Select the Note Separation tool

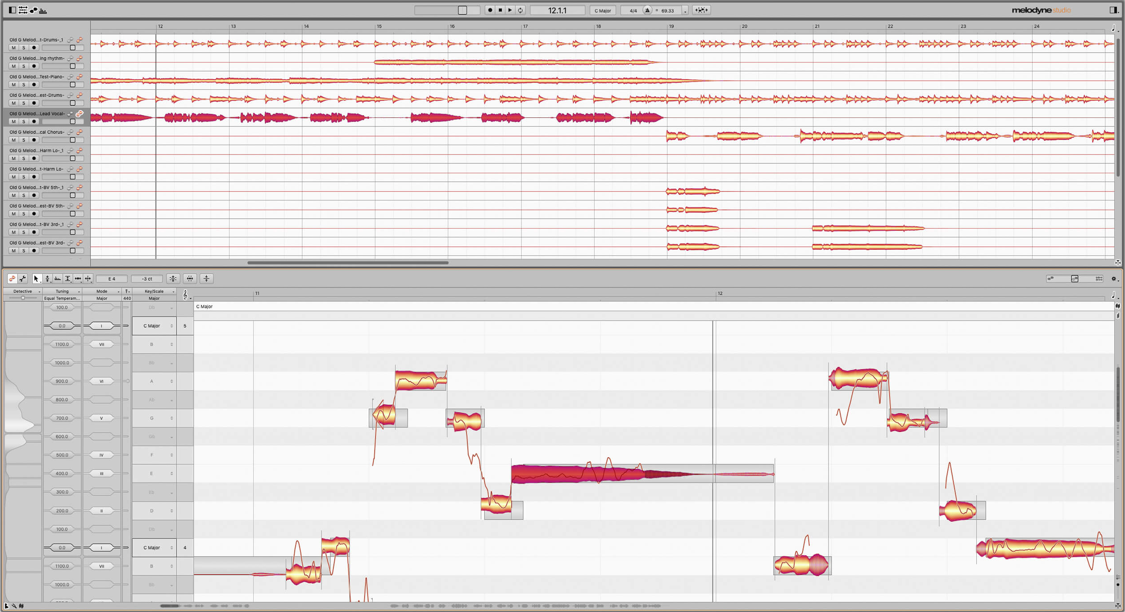(x=88, y=279)
